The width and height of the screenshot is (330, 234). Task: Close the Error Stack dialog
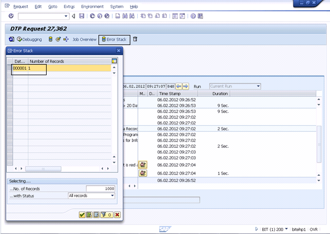[119, 50]
